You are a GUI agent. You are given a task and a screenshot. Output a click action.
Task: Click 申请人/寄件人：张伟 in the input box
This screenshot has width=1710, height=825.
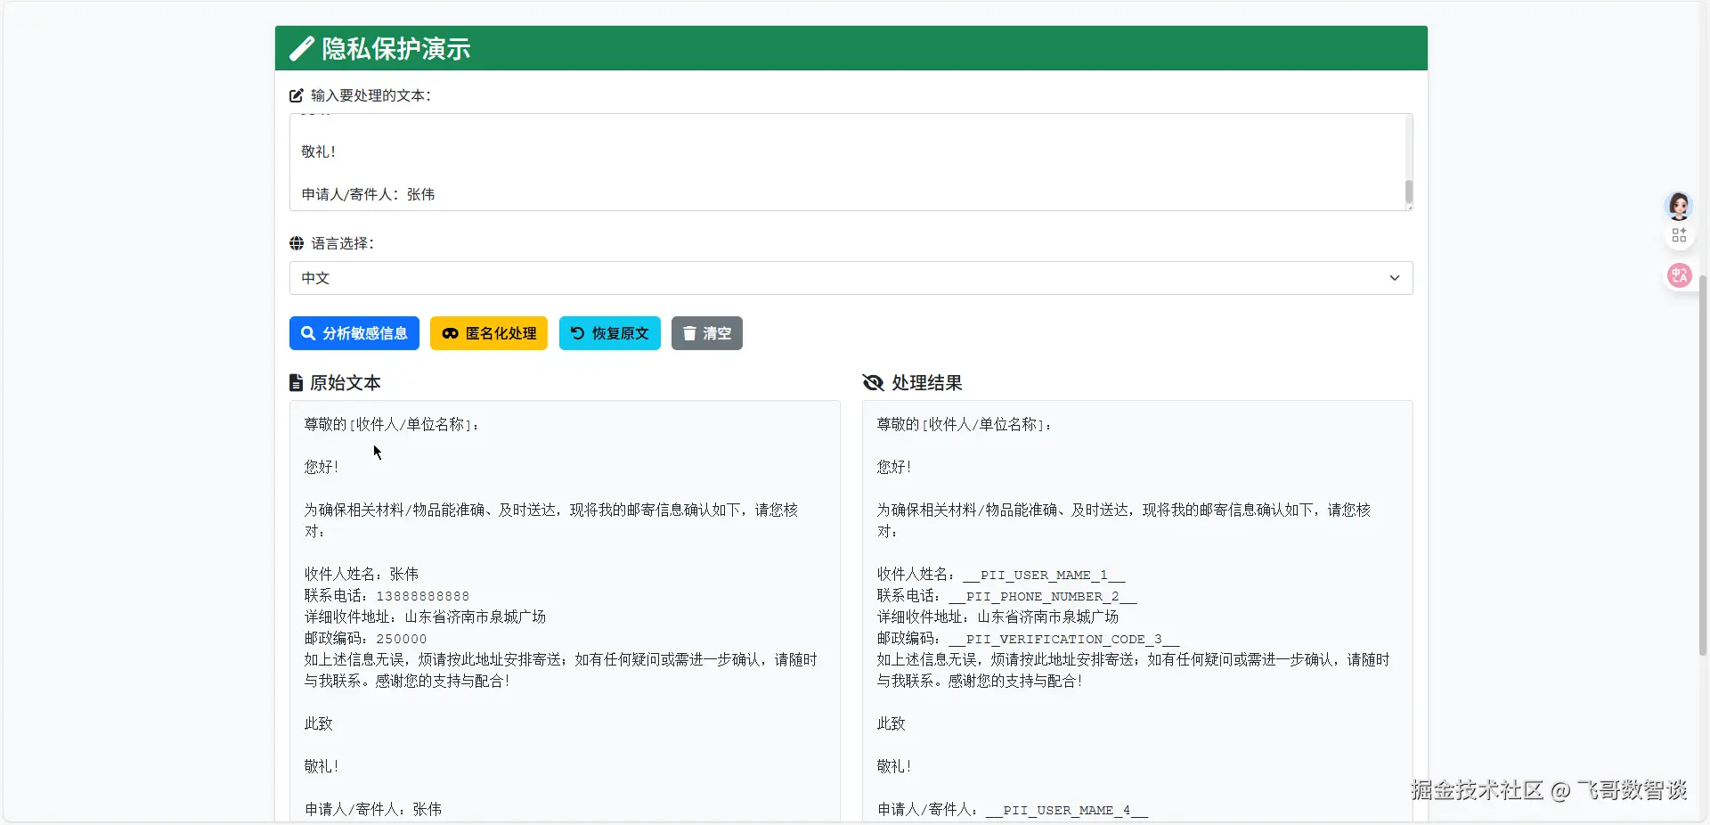click(368, 194)
